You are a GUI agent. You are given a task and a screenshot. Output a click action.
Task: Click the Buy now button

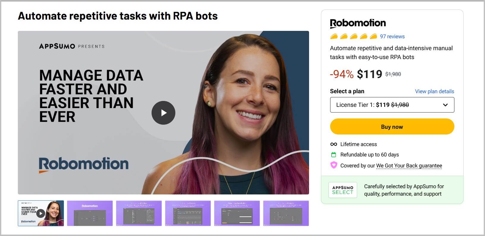pyautogui.click(x=392, y=126)
